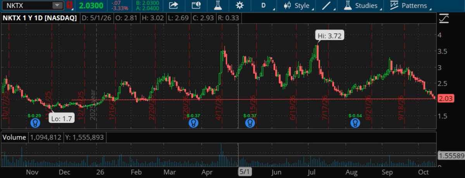465x178 pixels.
Task: Open the Studies menu
Action: [x=363, y=5]
